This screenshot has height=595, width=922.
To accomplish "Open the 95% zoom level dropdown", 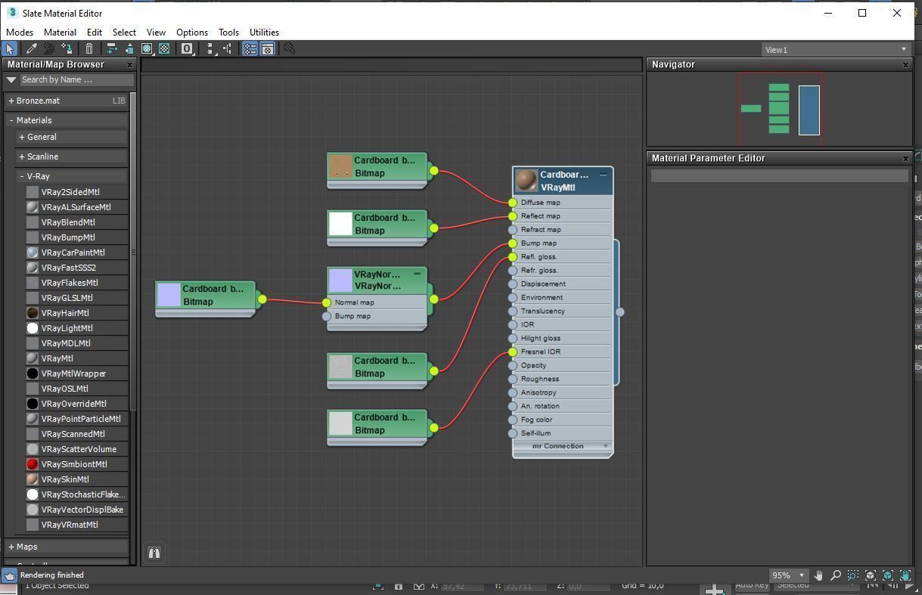I will (788, 575).
